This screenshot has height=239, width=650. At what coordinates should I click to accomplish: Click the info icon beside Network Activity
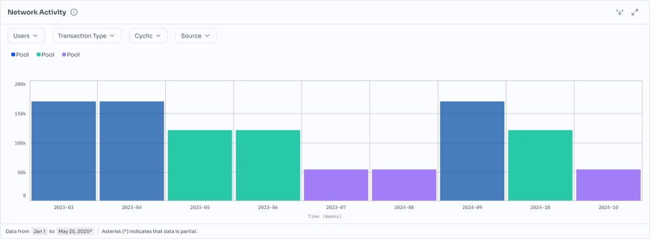coord(74,12)
